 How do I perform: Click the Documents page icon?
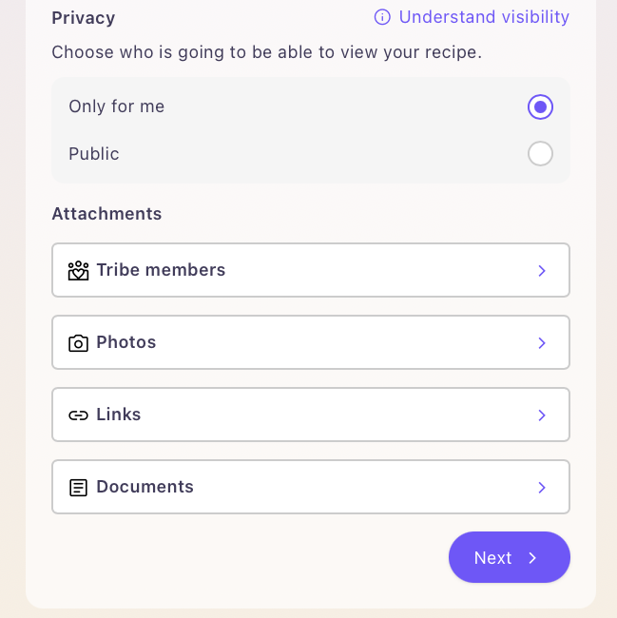click(x=78, y=488)
